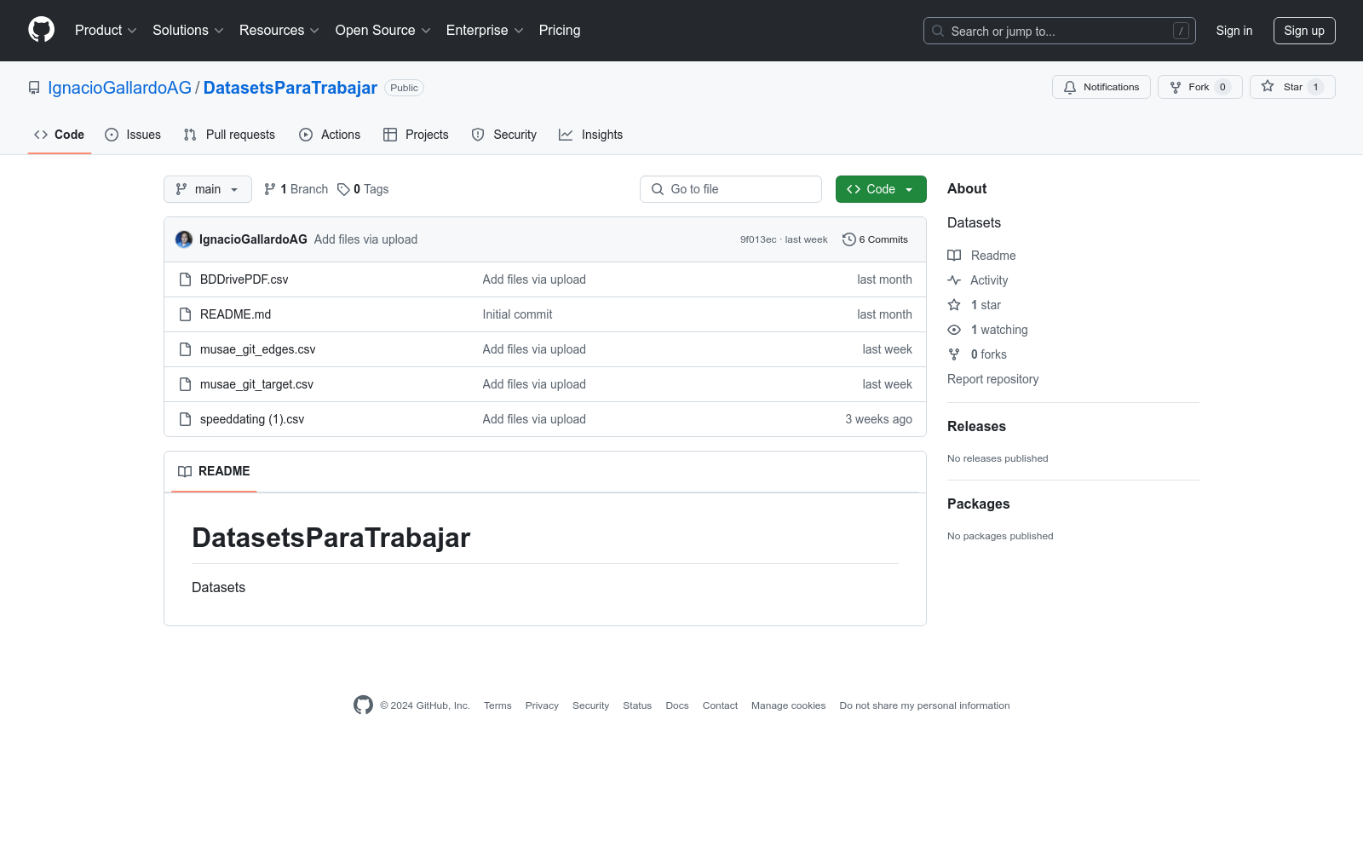
Task: Open musae_git_target.csv file
Action: pos(256,384)
